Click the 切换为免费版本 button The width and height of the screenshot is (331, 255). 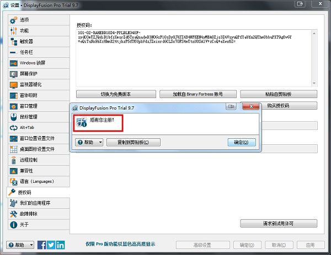coord(115,94)
